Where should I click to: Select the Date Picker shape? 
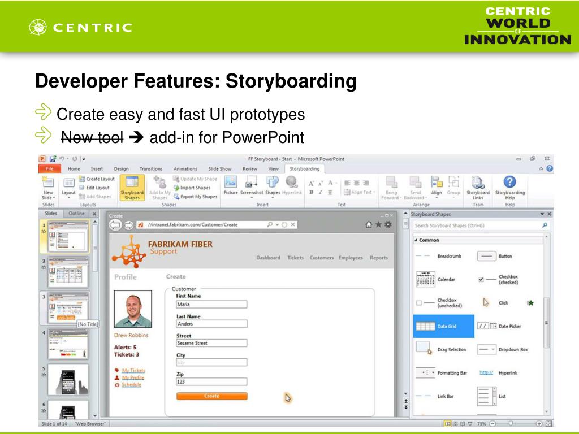[499, 326]
